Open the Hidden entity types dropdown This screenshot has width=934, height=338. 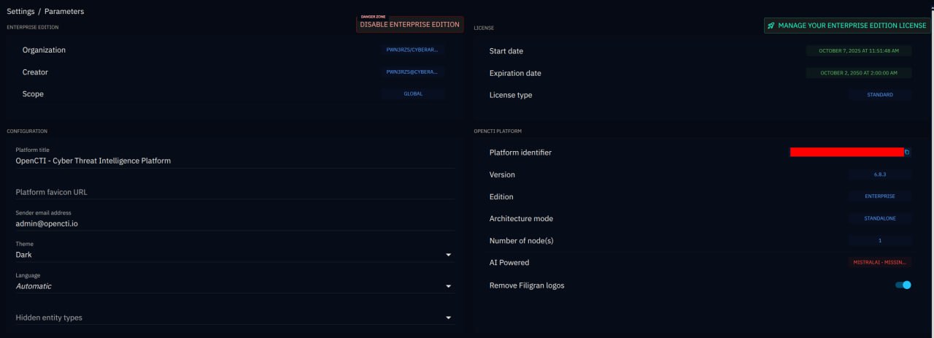click(235, 318)
